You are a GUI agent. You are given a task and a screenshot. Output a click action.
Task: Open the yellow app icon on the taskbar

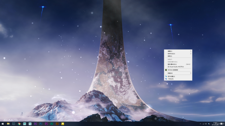[x=63, y=124]
